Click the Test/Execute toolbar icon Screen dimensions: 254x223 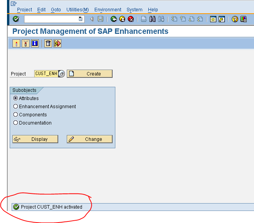click(57, 43)
